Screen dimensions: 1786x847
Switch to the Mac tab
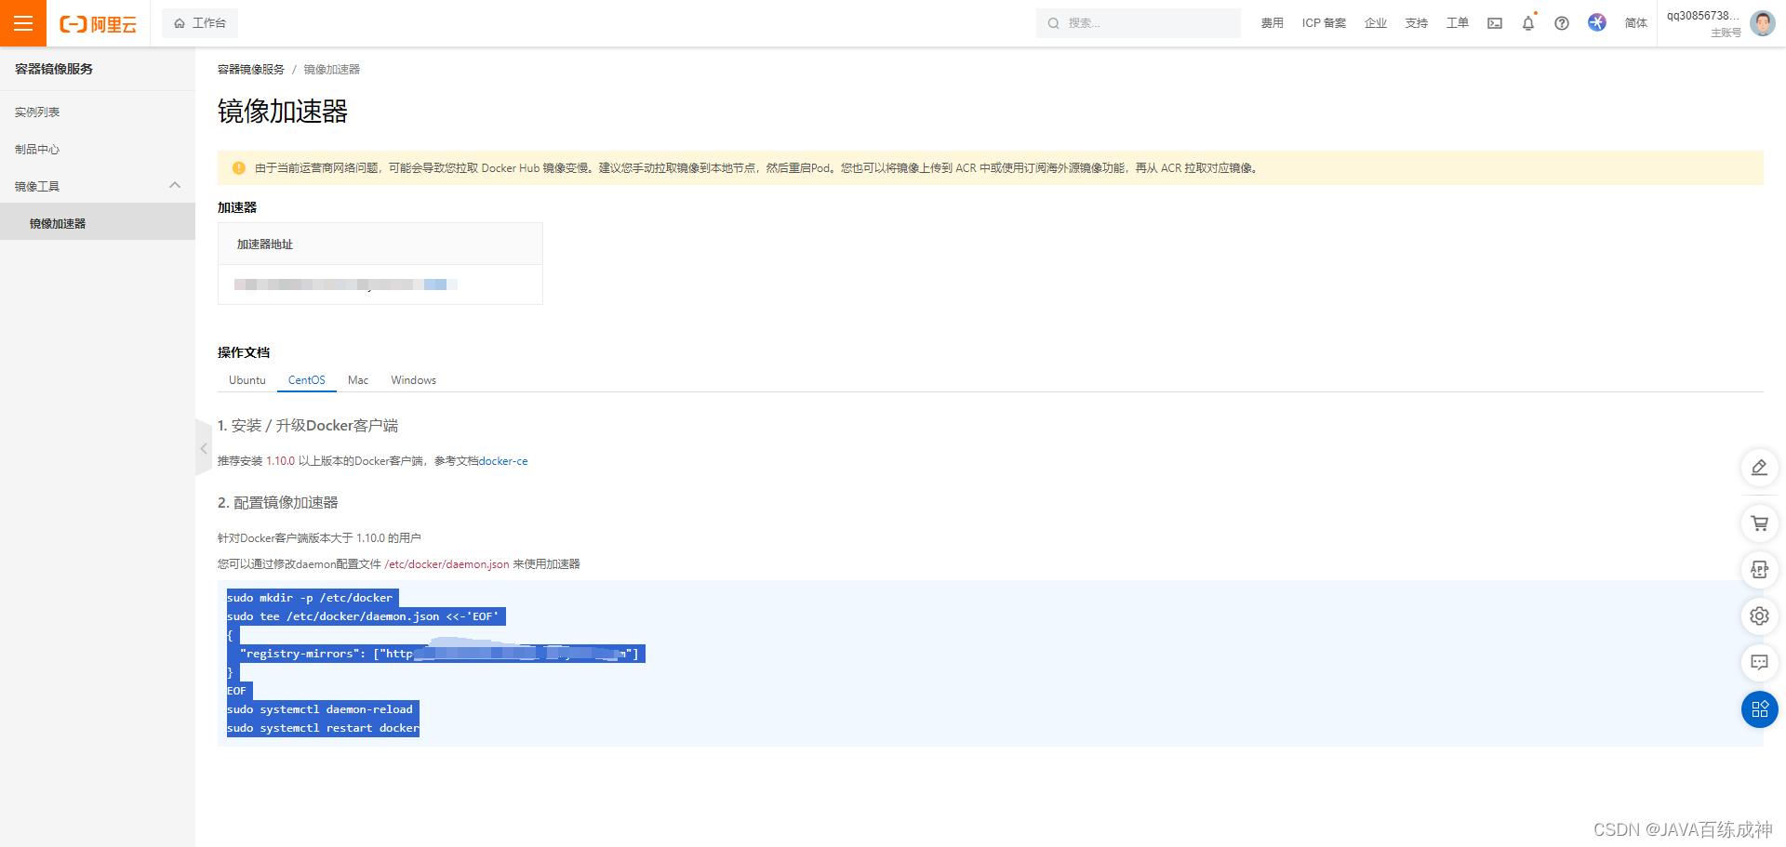point(358,380)
